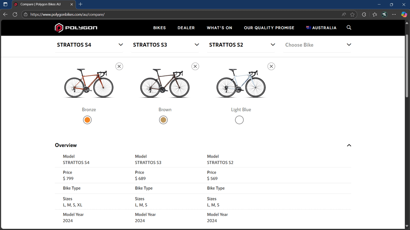410x230 pixels.
Task: Refresh the page using reload icon
Action: pyautogui.click(x=15, y=14)
